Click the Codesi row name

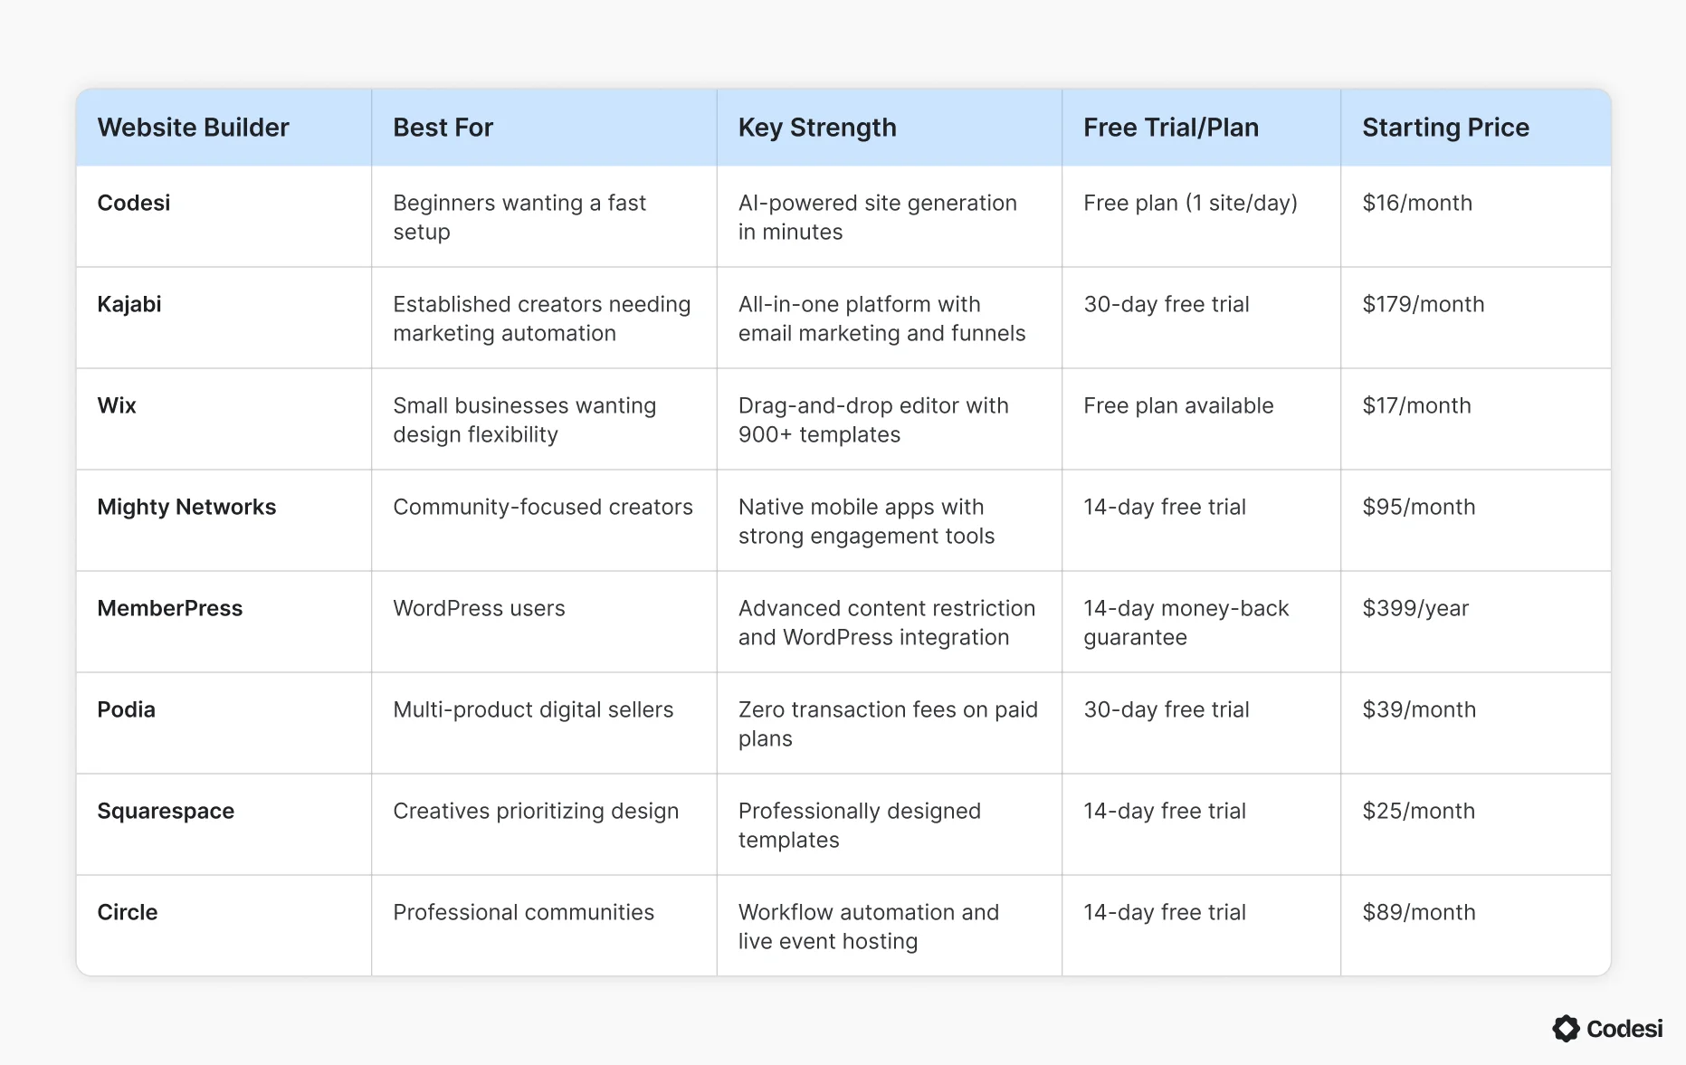134,203
